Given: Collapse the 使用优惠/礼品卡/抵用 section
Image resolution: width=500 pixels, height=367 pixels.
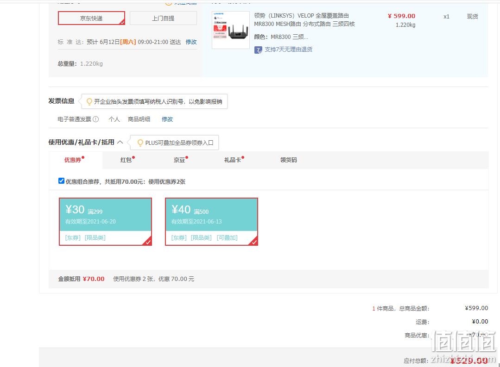Looking at the screenshot, I should (120, 142).
